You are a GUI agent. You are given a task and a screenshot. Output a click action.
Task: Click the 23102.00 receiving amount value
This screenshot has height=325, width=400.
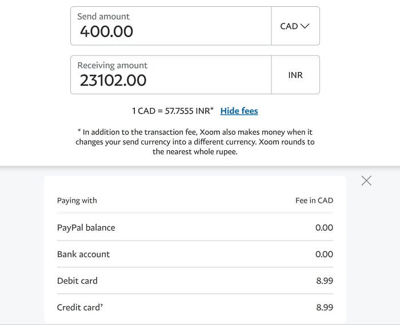113,81
